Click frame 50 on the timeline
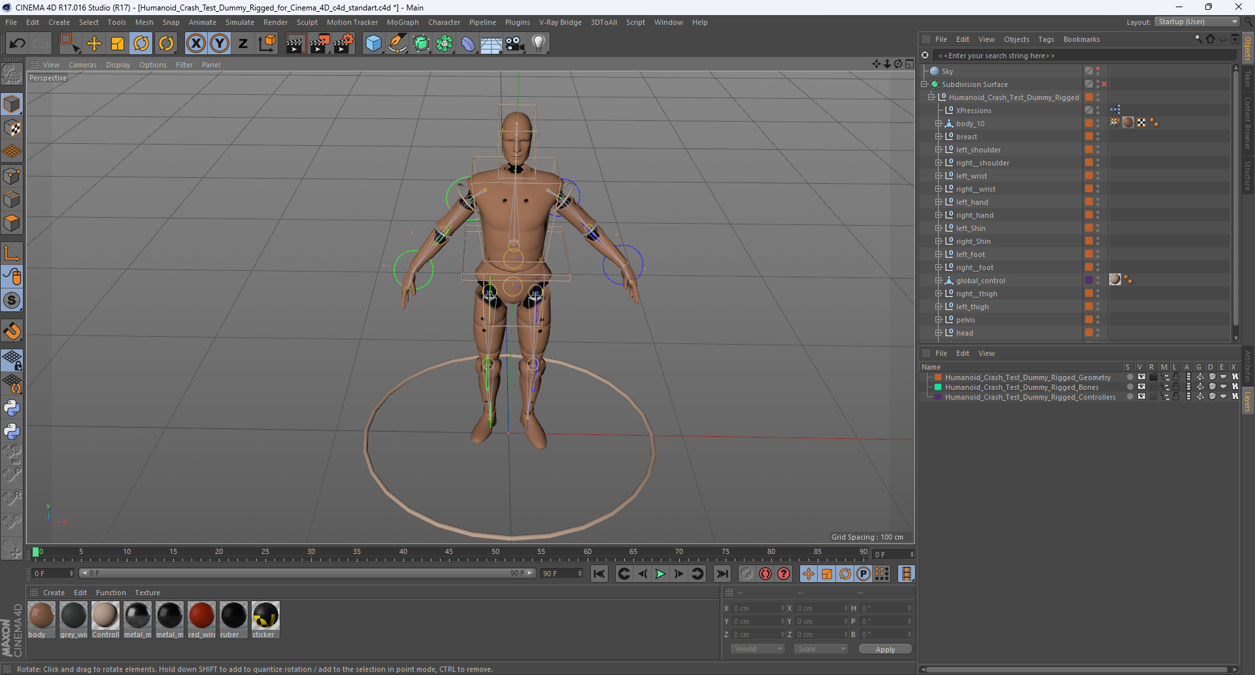This screenshot has height=675, width=1255. [495, 553]
